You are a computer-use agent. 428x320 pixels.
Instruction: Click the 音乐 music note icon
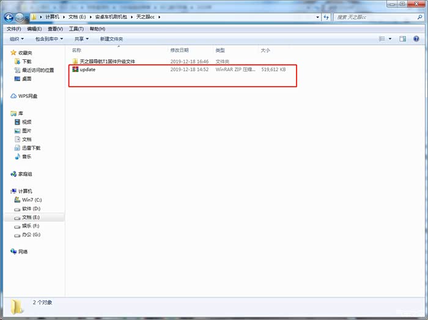pos(17,156)
